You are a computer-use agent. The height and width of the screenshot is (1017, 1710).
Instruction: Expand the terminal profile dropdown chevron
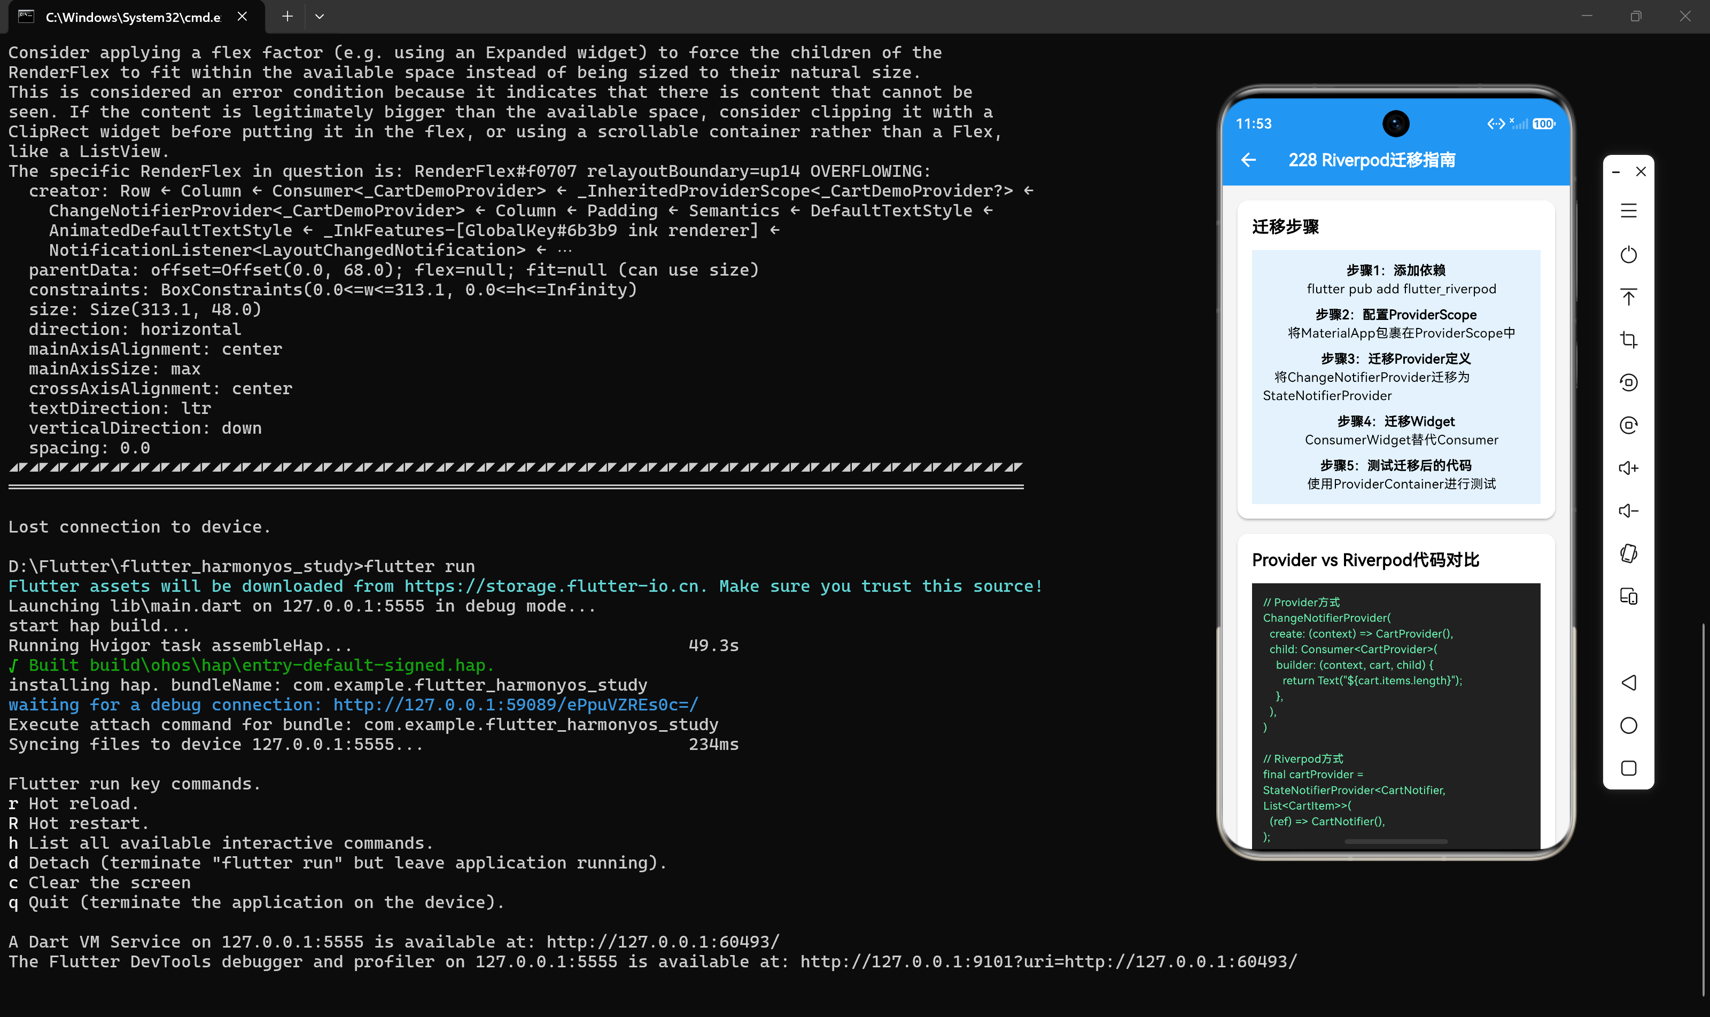[320, 17]
